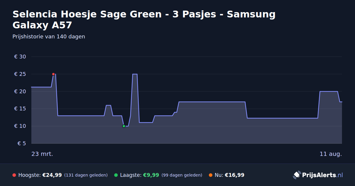Click the '€ 30' axis label

20,57
